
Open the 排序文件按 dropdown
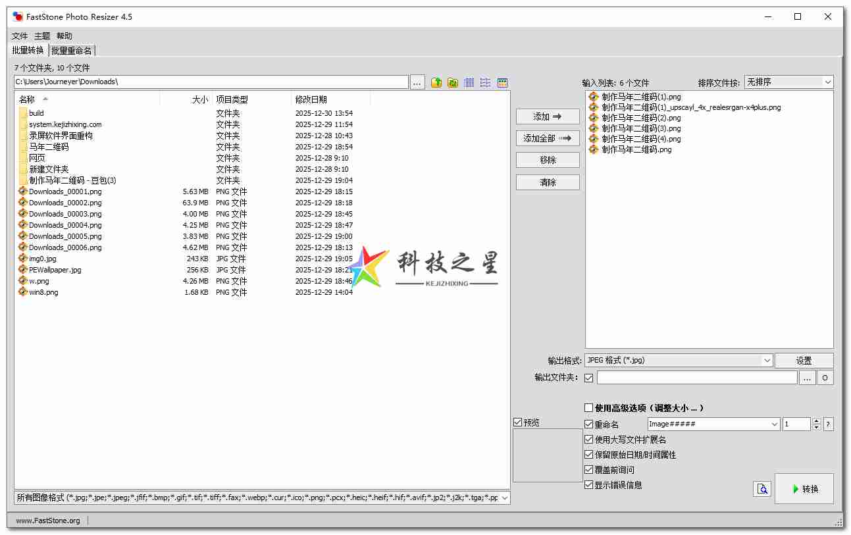pos(827,82)
